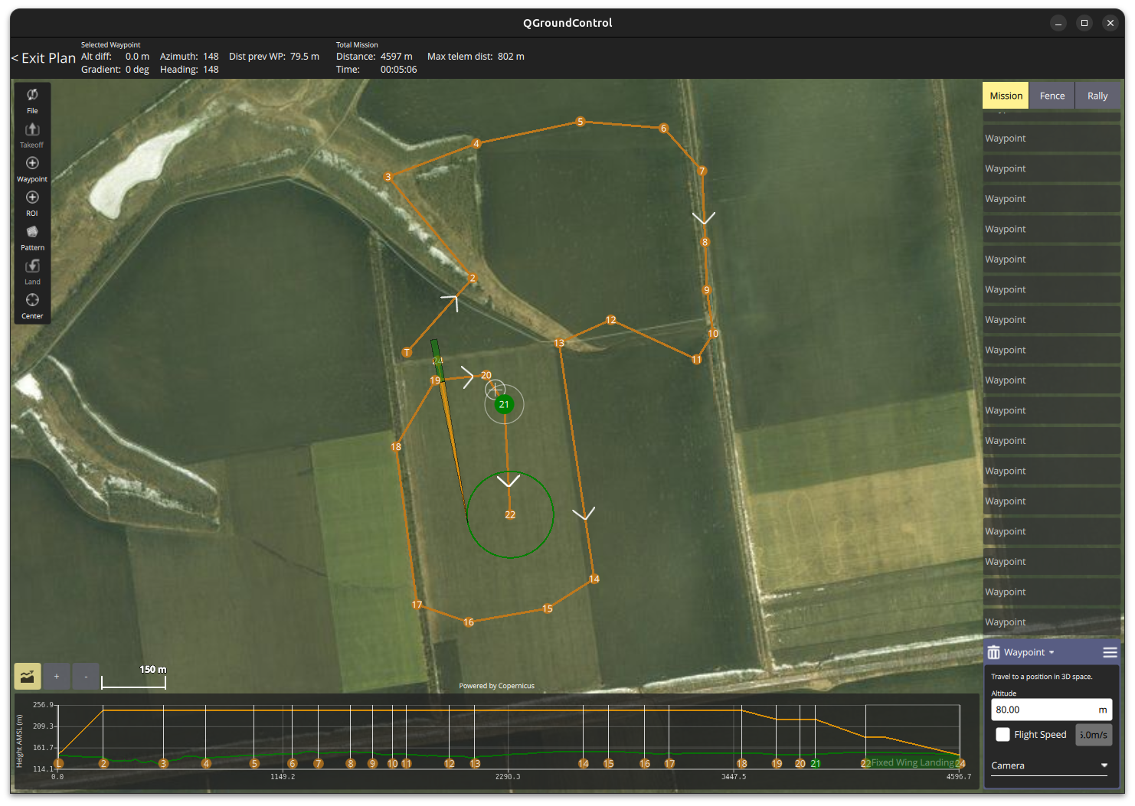Click the "Powered by Copernicus" attribution
The height and width of the screenshot is (806, 1135).
click(497, 686)
